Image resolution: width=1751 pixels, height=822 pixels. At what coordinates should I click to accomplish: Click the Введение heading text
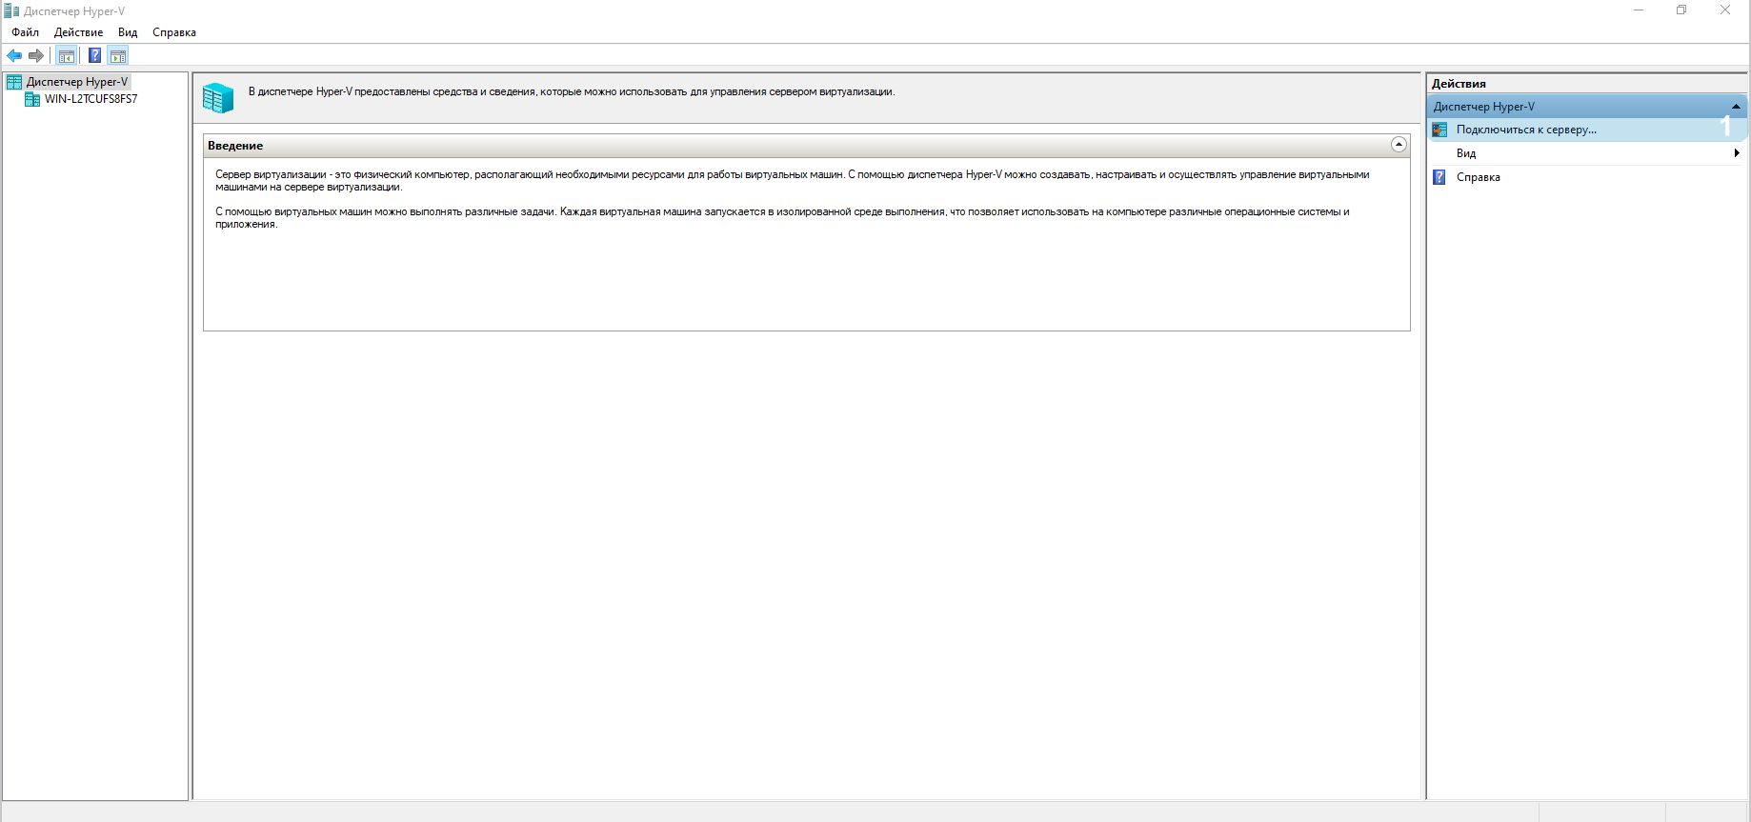[235, 146]
